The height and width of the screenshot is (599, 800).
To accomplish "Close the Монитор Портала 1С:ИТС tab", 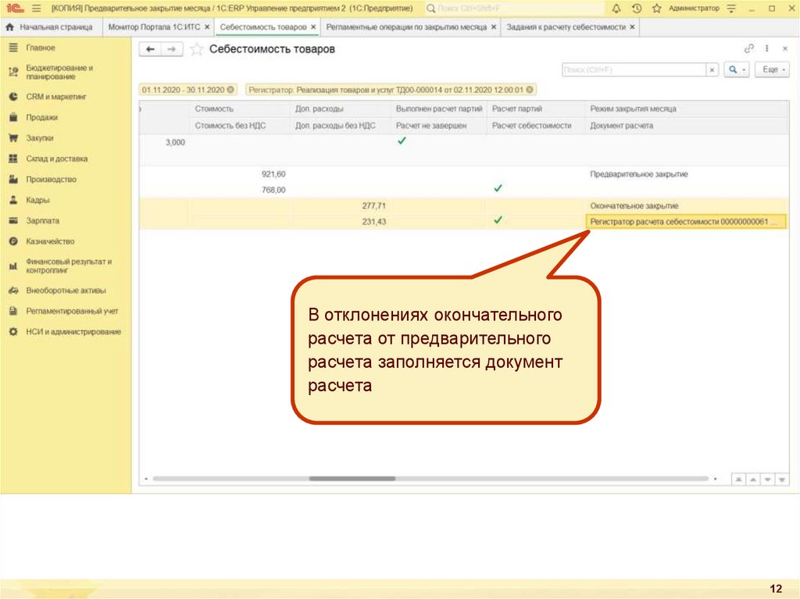I will coord(206,27).
